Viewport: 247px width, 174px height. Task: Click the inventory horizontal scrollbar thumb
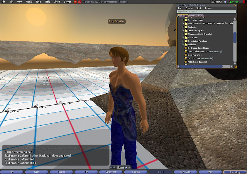[201, 67]
